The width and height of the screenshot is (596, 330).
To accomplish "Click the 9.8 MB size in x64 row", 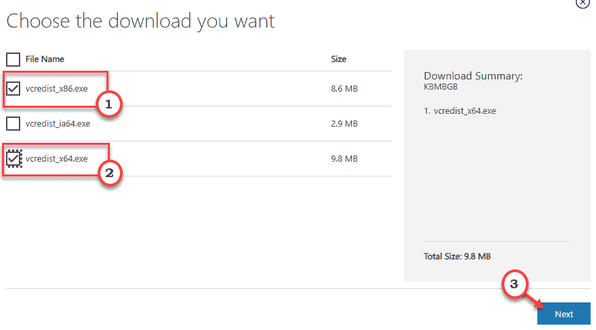I will [344, 159].
